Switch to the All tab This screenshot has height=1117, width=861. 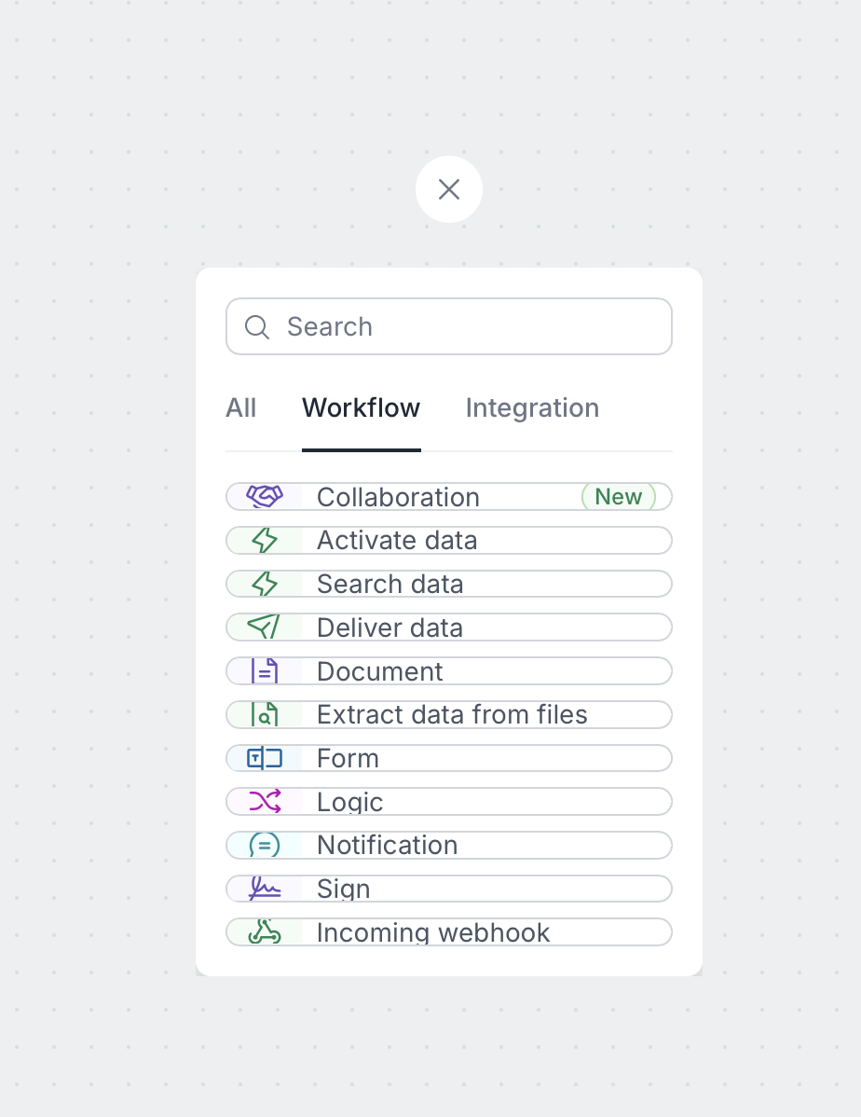click(241, 407)
